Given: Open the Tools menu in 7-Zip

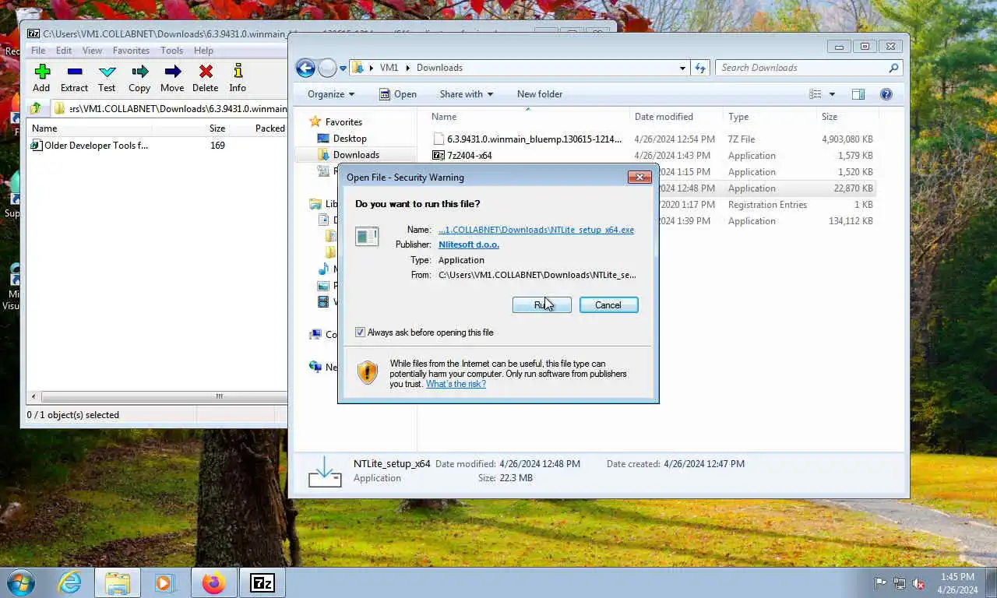Looking at the screenshot, I should (171, 51).
